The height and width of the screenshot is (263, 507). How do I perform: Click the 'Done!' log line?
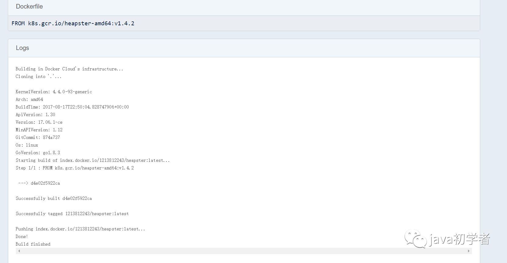(x=22, y=236)
